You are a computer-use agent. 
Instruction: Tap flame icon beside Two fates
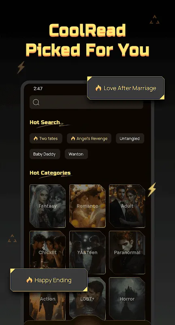coord(36,139)
